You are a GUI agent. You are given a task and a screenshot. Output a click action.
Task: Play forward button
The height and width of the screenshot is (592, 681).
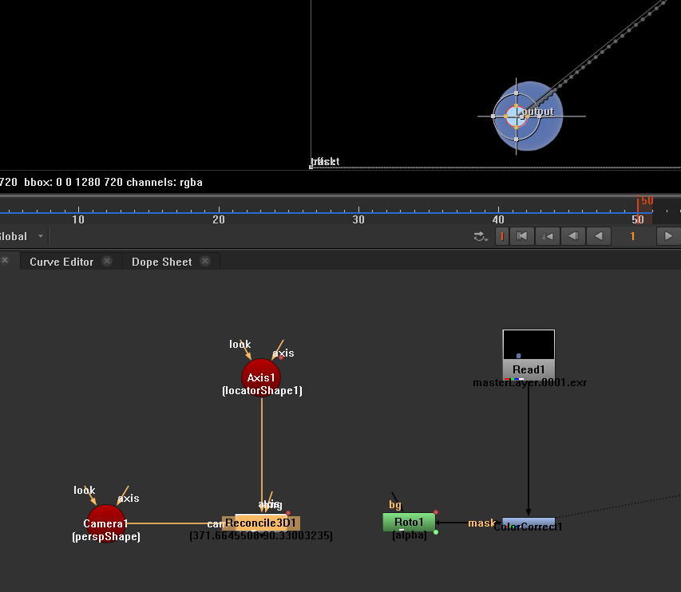[x=668, y=236]
